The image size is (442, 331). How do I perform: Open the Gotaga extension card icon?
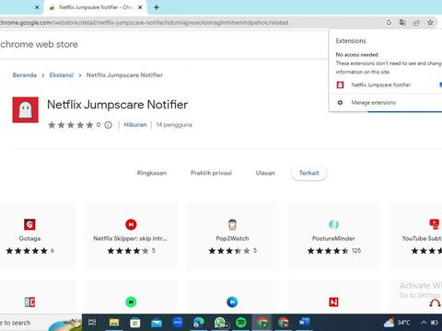tap(29, 224)
